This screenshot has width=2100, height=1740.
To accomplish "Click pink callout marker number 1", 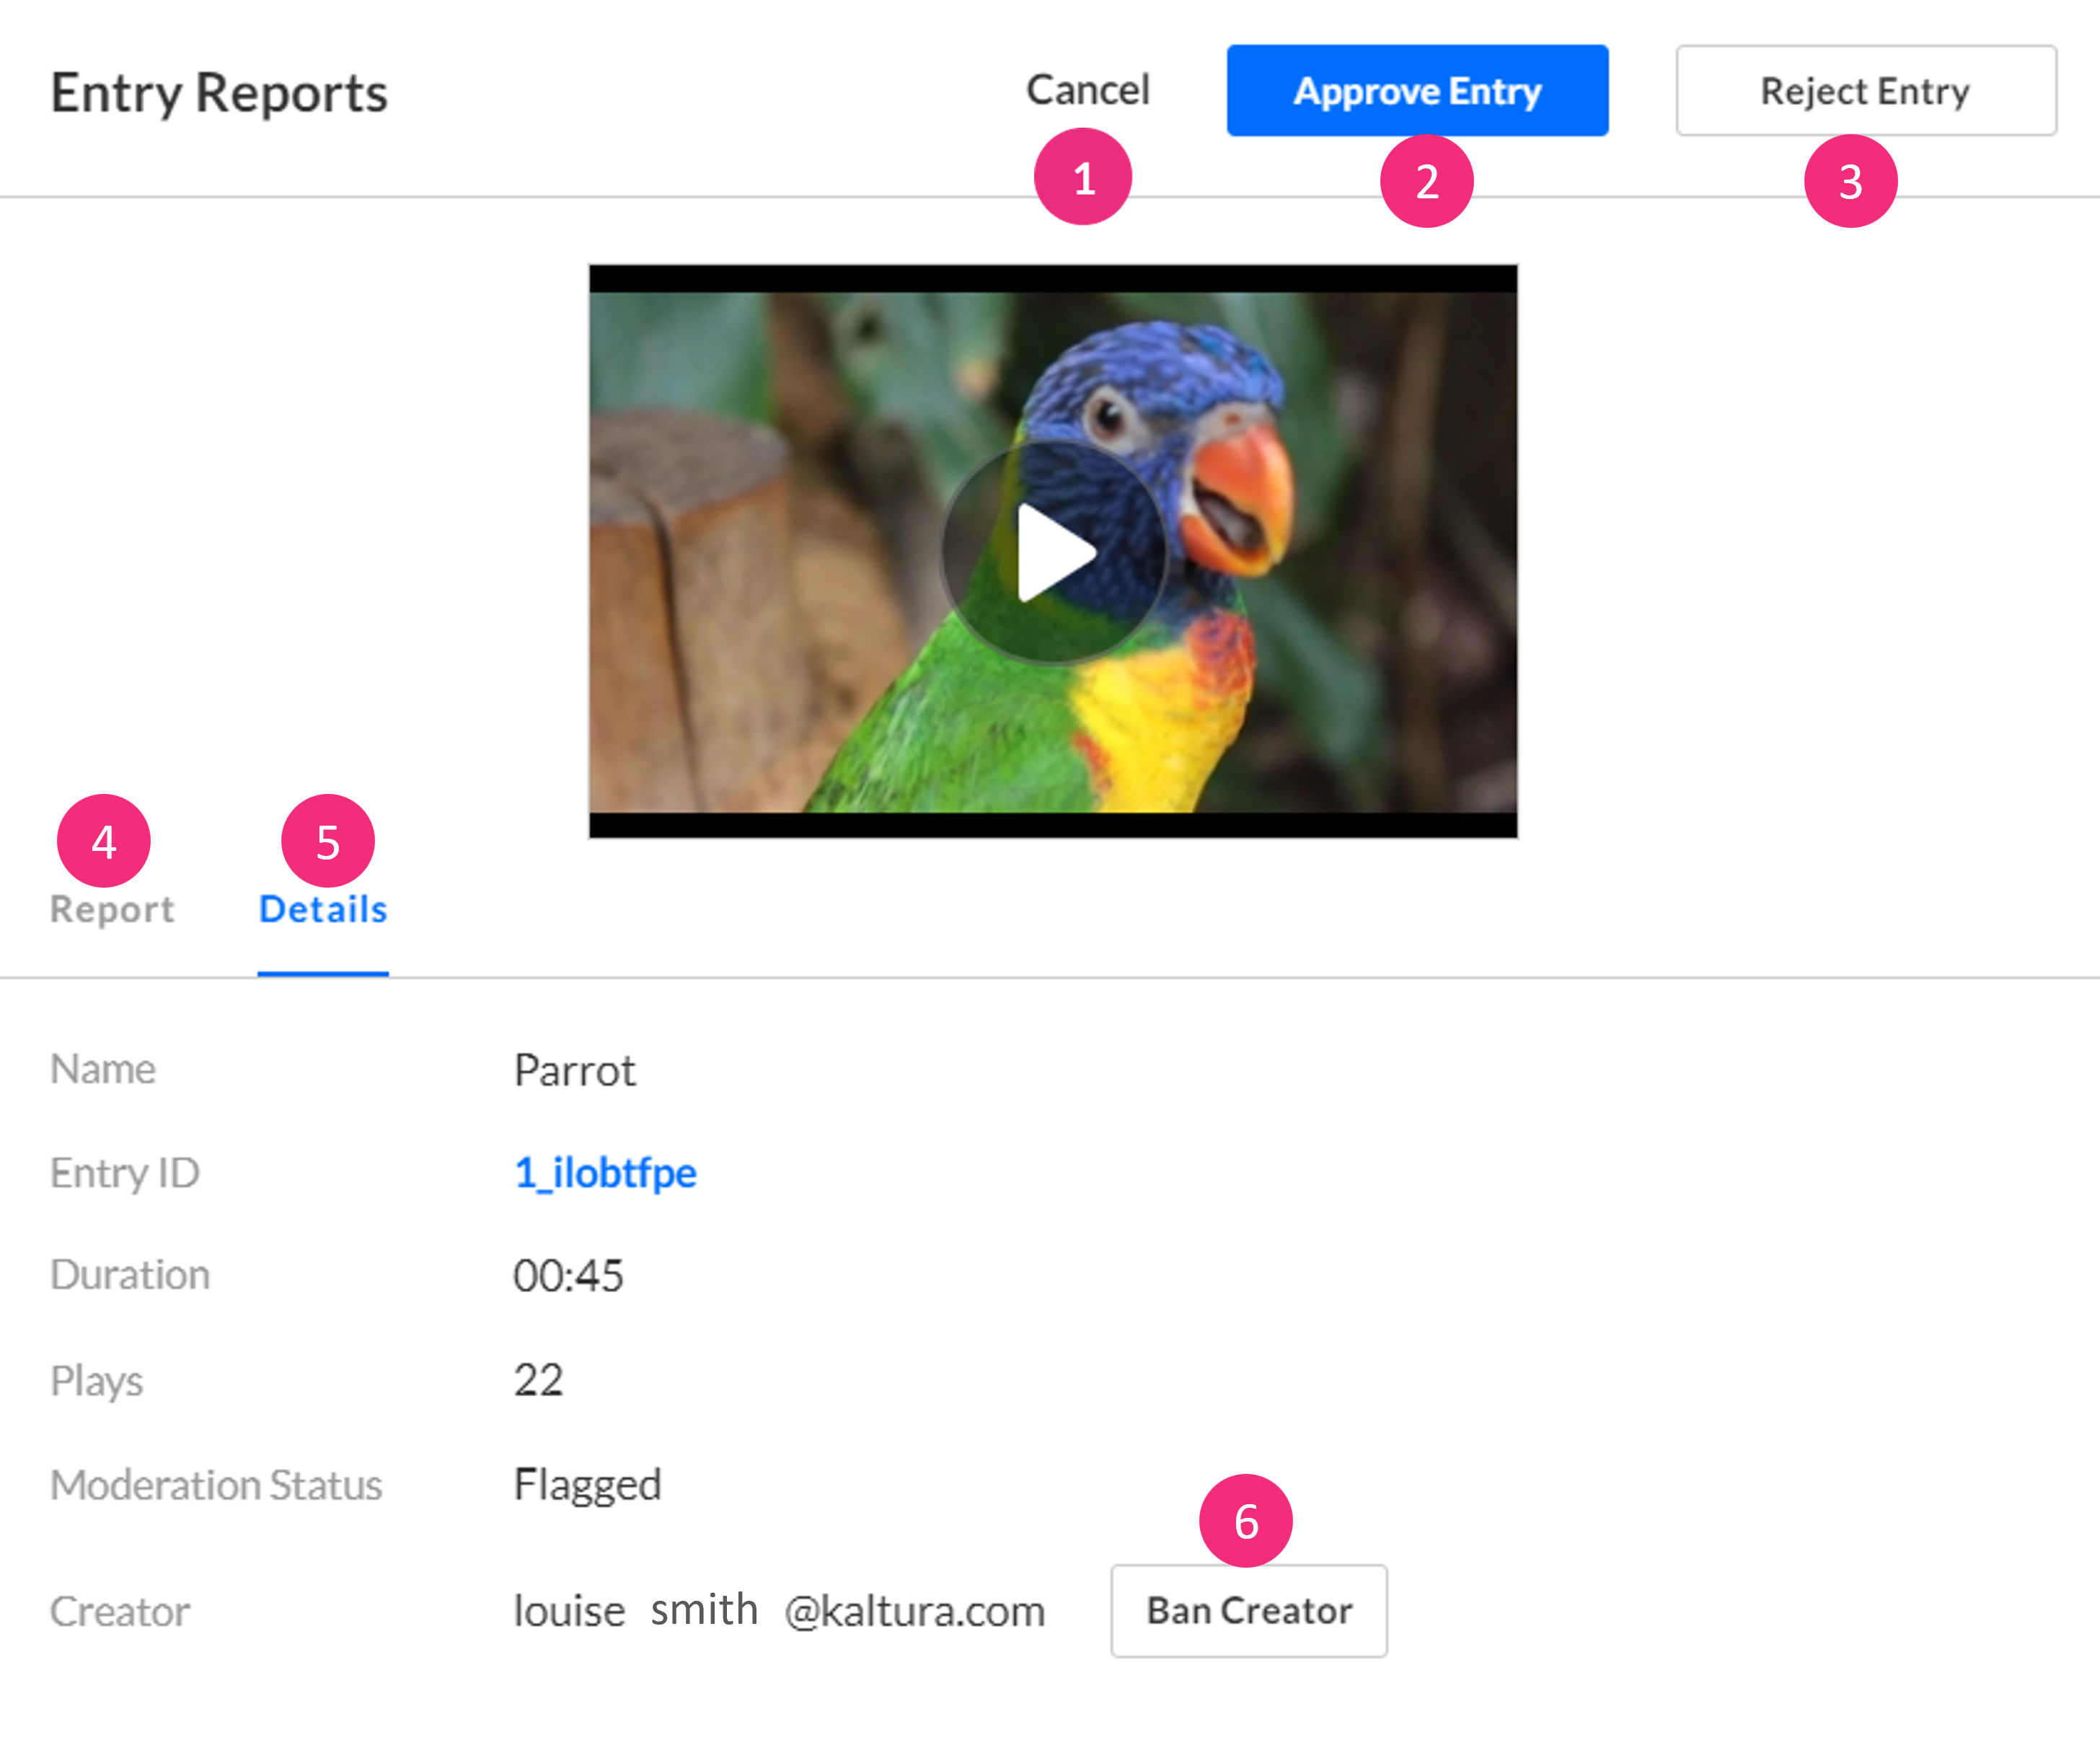I will click(1083, 178).
